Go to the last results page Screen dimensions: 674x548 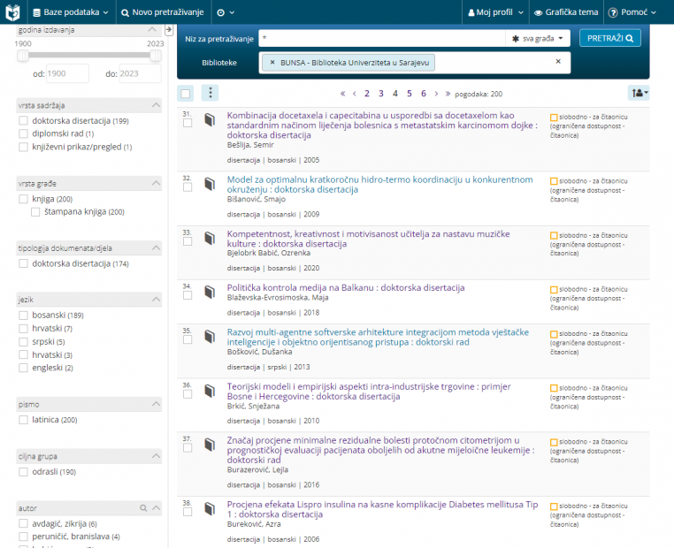448,94
